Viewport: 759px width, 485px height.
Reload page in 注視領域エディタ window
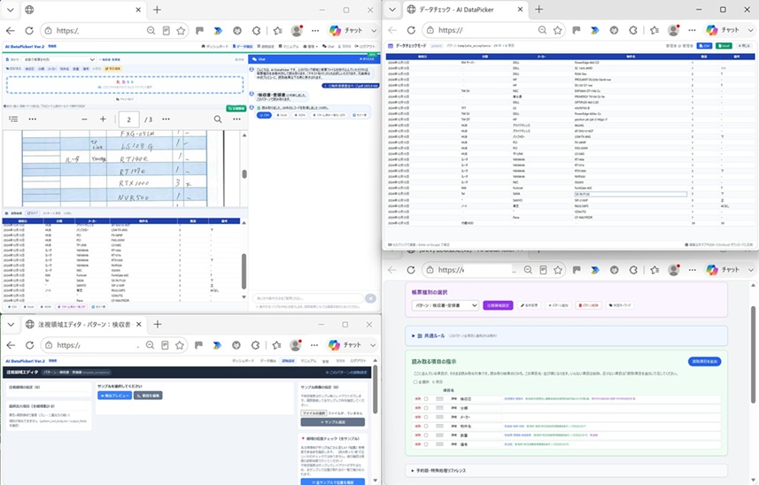tap(29, 345)
